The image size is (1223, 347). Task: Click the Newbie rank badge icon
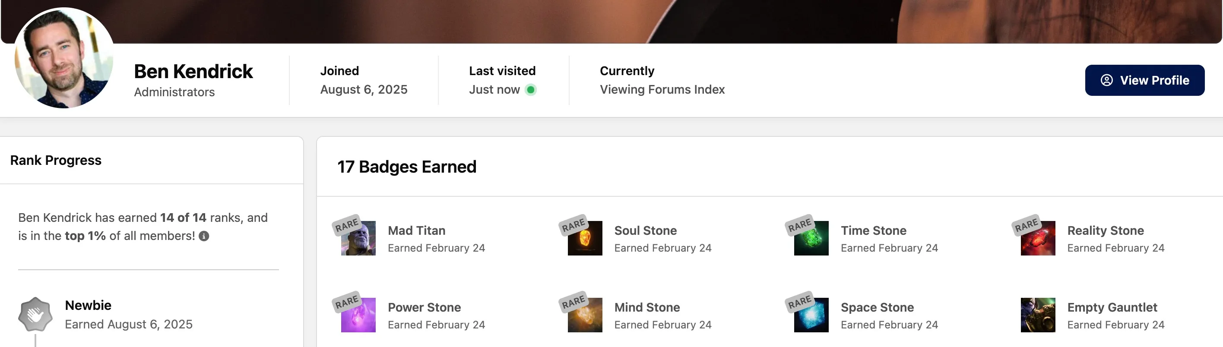pyautogui.click(x=35, y=314)
